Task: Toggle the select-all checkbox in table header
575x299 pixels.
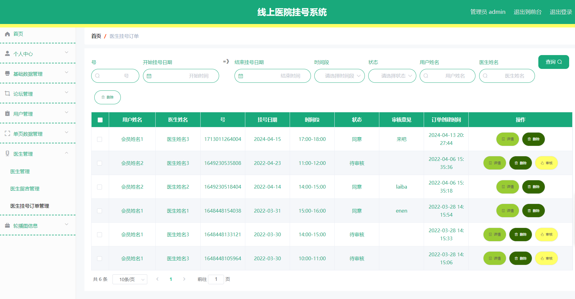Action: coord(100,120)
